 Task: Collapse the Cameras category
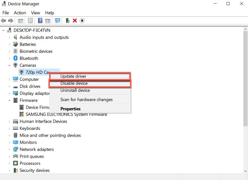(x=9, y=65)
